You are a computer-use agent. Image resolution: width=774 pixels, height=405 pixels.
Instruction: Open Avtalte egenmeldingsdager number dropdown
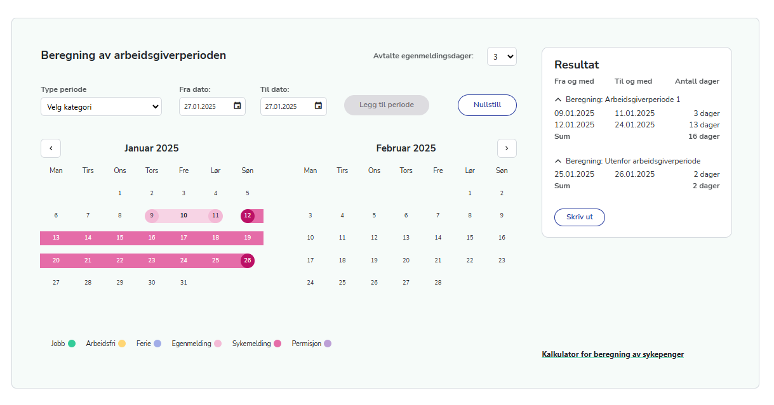point(502,56)
